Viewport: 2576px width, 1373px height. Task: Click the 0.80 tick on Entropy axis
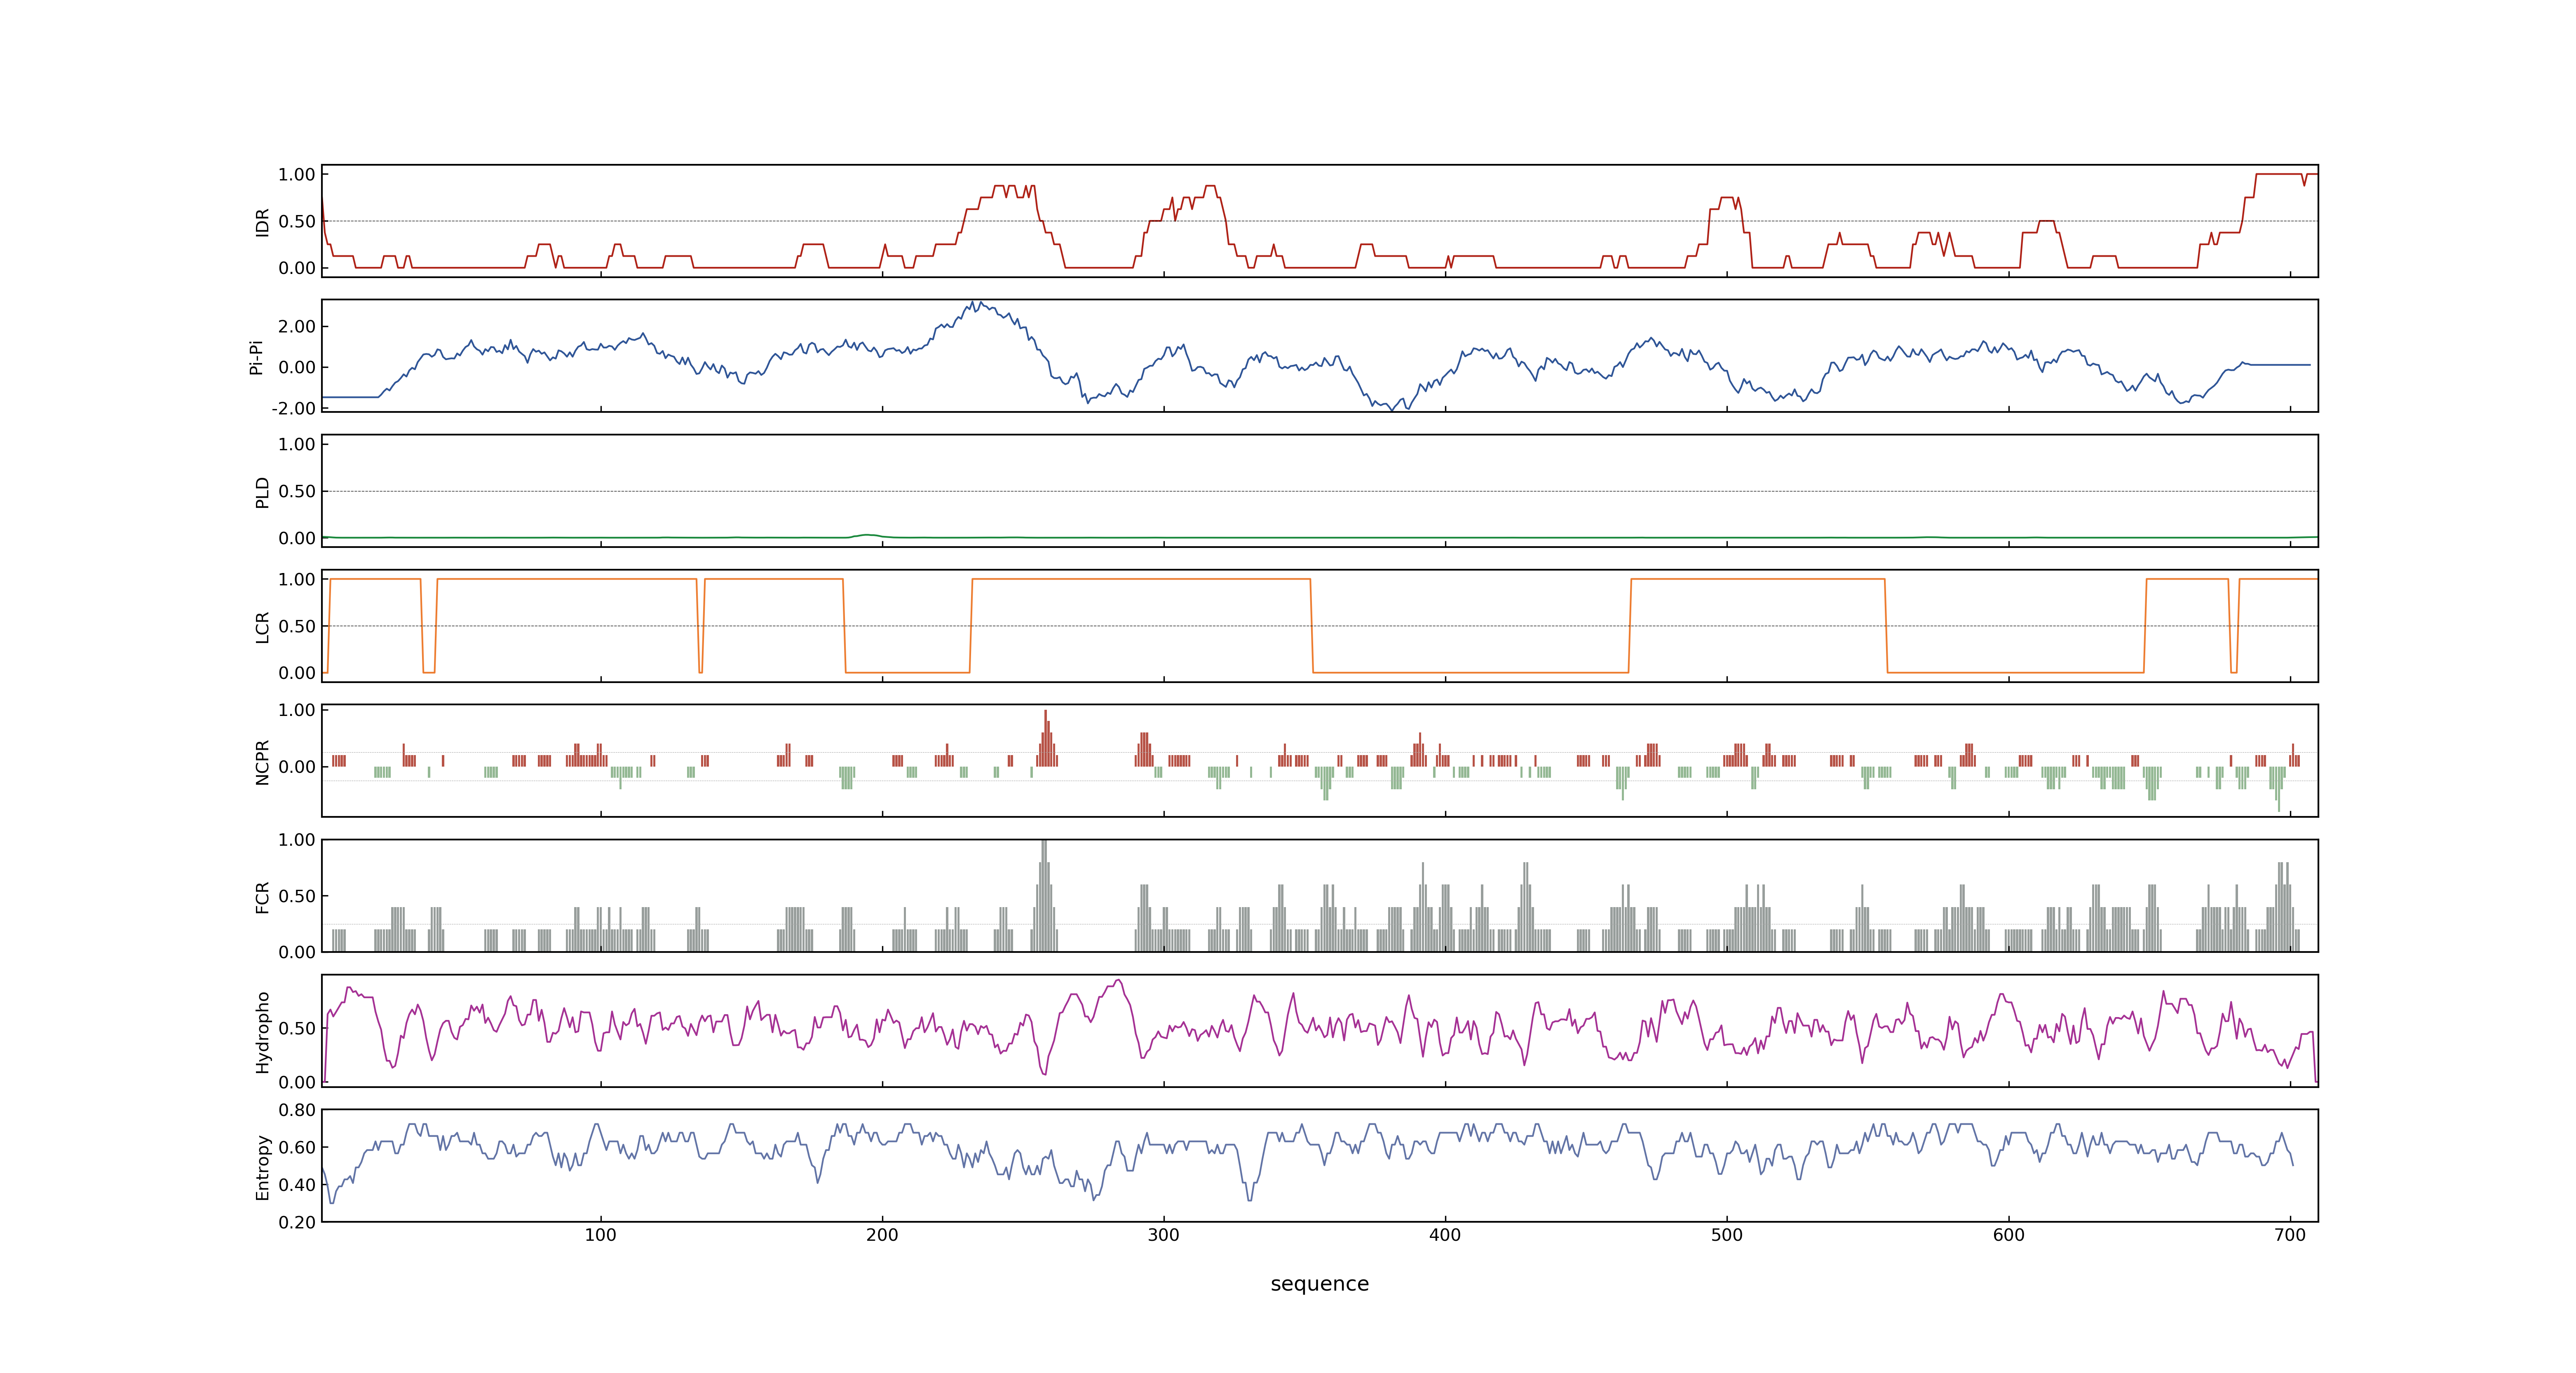pos(297,1110)
